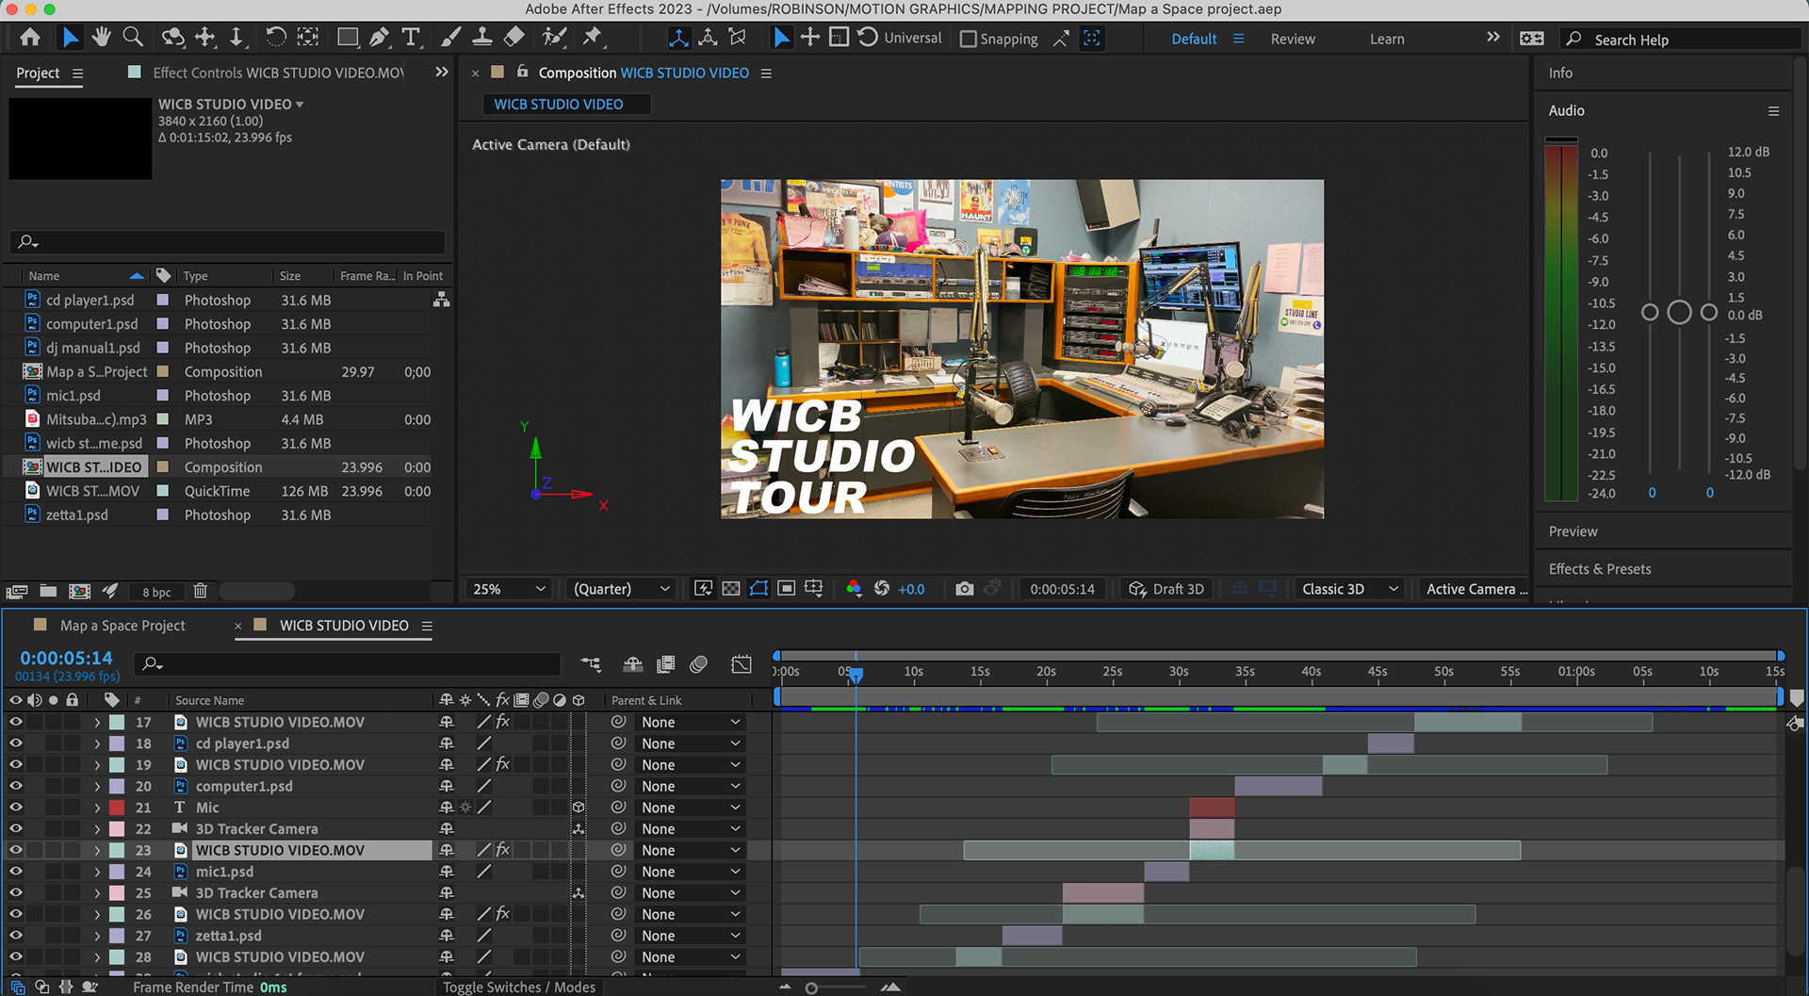Image resolution: width=1809 pixels, height=996 pixels.
Task: Open the (Quarter) resolution dropdown
Action: pyautogui.click(x=622, y=589)
